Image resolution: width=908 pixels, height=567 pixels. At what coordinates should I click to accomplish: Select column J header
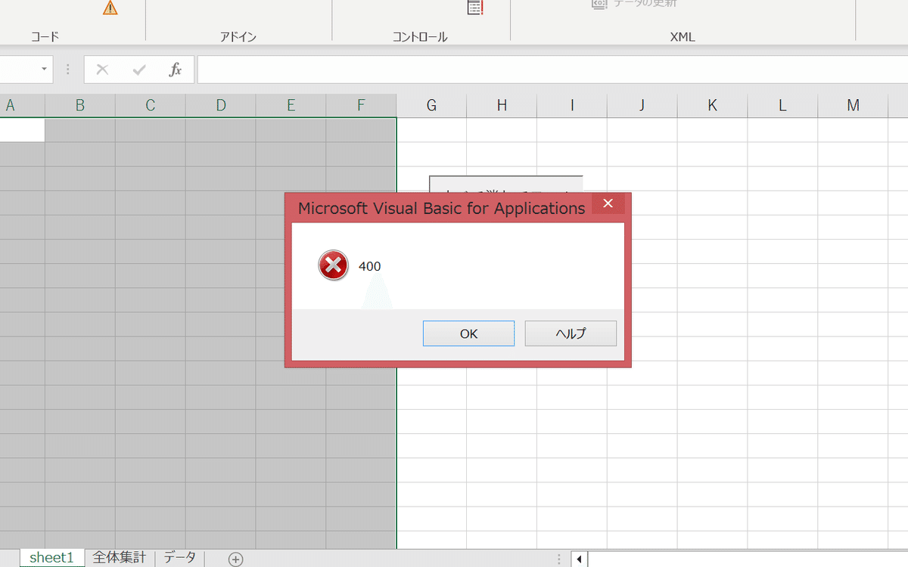[x=642, y=106]
